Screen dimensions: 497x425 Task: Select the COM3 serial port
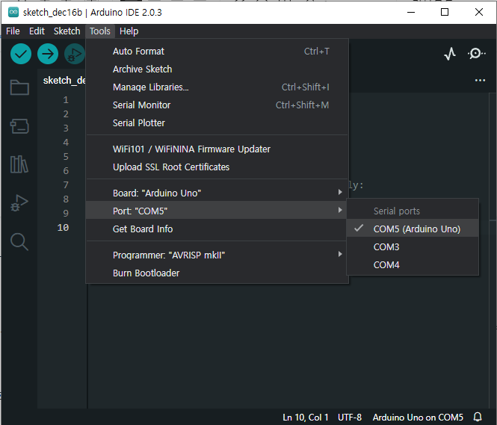click(x=413, y=246)
